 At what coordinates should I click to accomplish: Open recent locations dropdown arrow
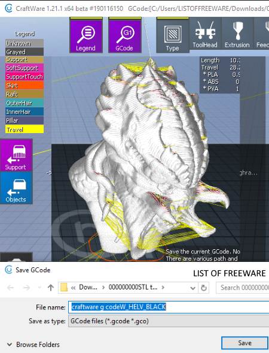click(39, 288)
